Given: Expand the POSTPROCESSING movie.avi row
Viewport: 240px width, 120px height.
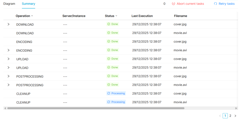Looking at the screenshot, I should (x=8, y=85).
